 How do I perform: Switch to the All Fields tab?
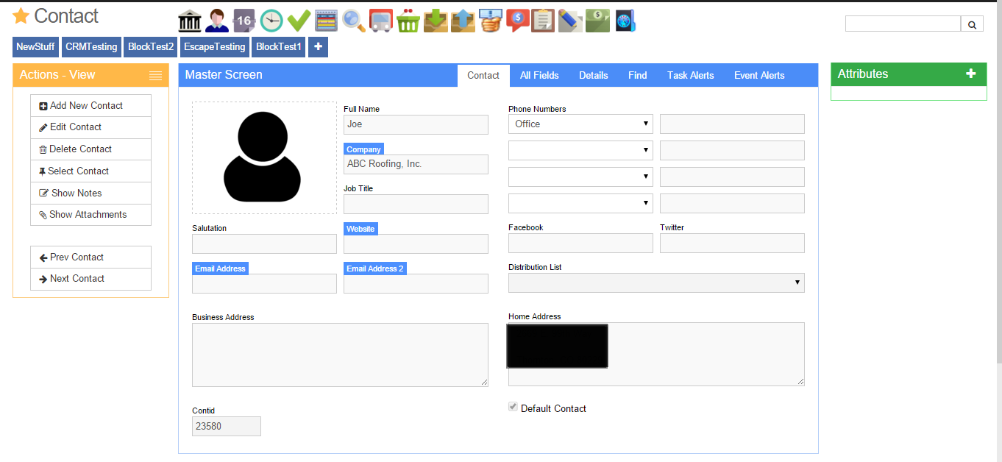539,75
